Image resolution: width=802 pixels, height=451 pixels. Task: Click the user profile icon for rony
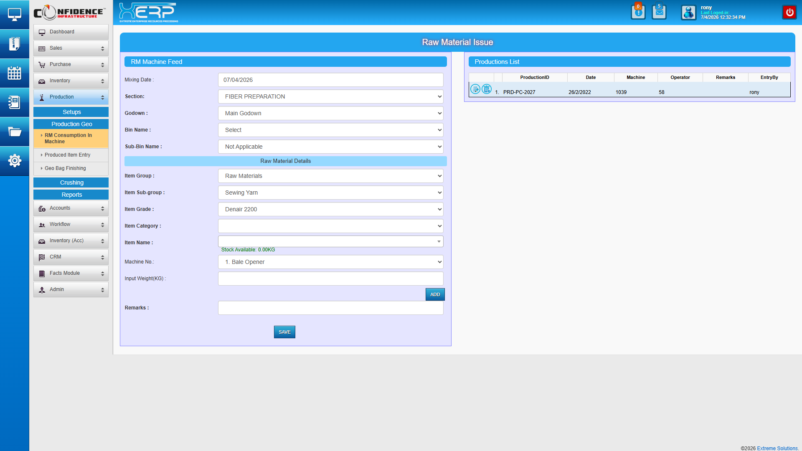[x=688, y=13]
